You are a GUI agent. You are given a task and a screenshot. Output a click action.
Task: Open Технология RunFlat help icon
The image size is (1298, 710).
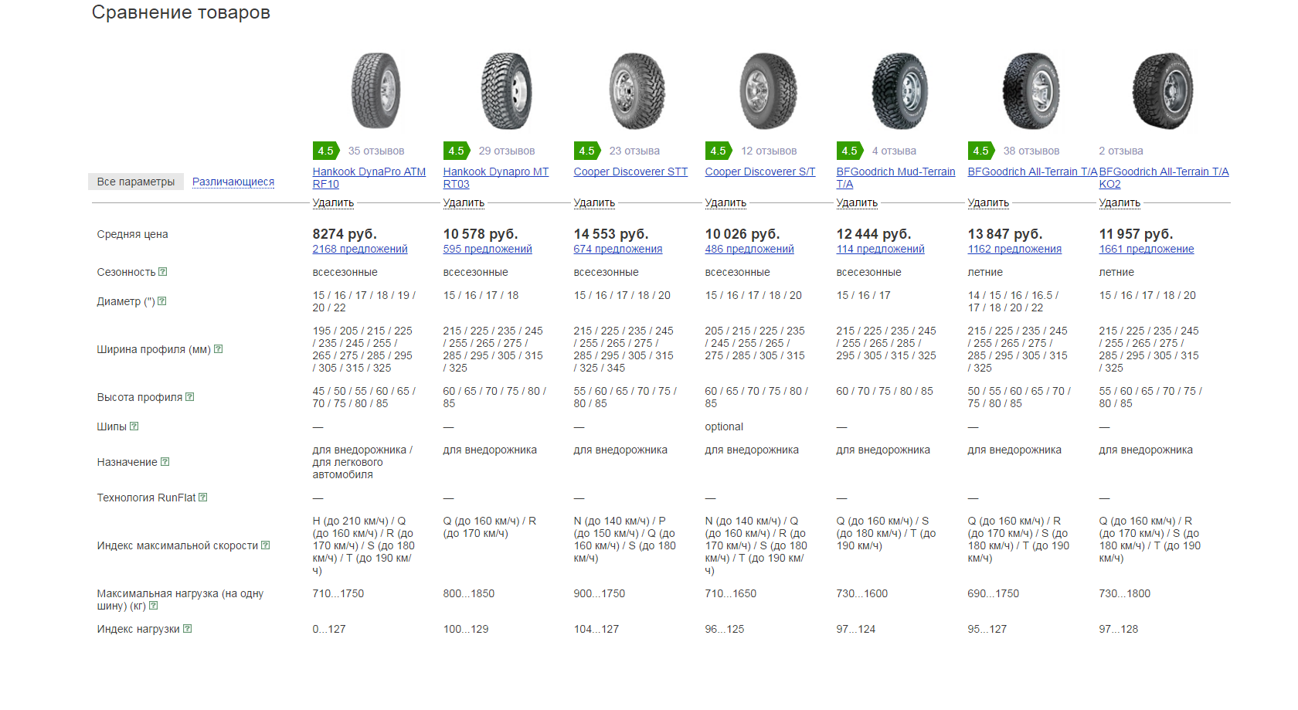coord(203,498)
